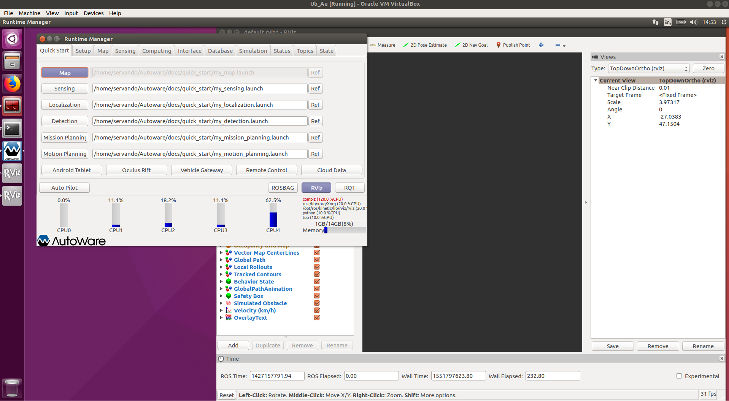The width and height of the screenshot is (729, 401).
Task: Open the Terminal dock icon
Action: (x=12, y=129)
